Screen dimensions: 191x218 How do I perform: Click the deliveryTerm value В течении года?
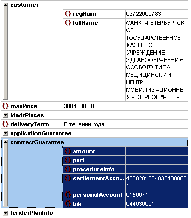[x=84, y=125]
